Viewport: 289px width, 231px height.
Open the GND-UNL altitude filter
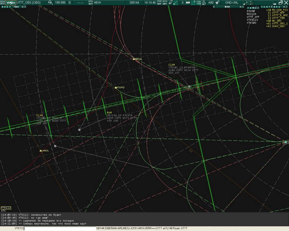coord(232,3)
